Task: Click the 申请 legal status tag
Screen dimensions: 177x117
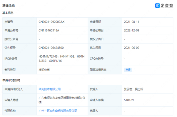Action: point(128,70)
